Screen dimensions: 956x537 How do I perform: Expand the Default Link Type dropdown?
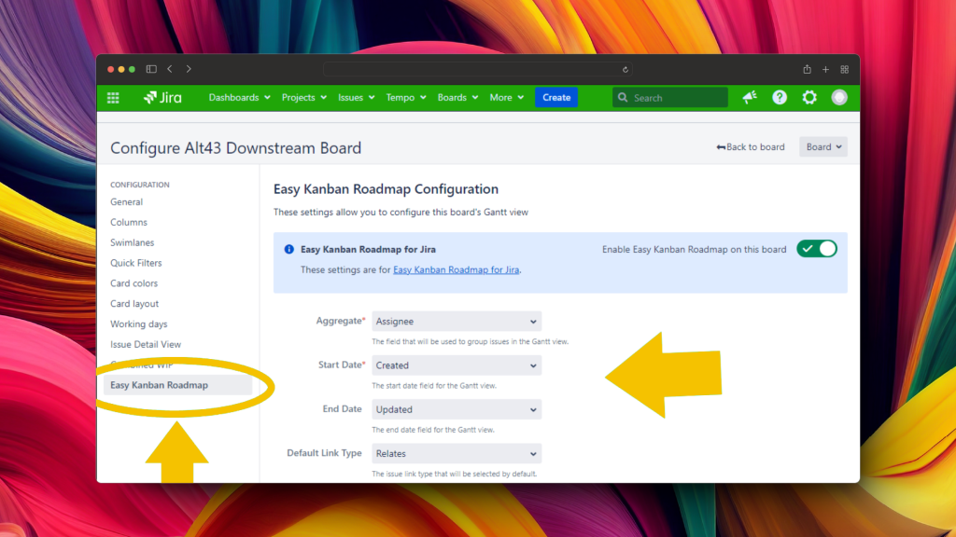[x=457, y=454]
